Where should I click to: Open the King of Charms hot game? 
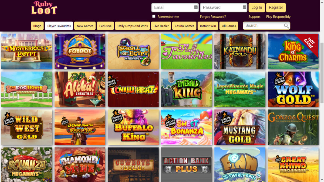pos(293,51)
